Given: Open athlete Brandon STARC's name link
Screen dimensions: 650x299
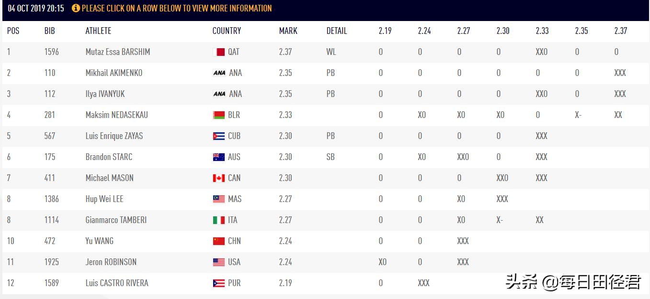Looking at the screenshot, I should tap(109, 157).
